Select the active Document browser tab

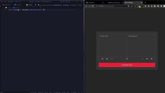(x=133, y=3)
